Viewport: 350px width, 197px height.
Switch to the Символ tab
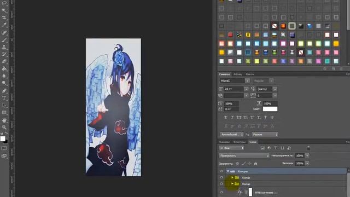[x=224, y=74]
